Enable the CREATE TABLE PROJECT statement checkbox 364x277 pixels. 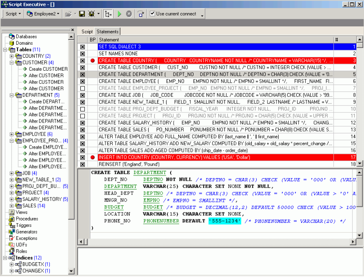[x=83, y=116]
